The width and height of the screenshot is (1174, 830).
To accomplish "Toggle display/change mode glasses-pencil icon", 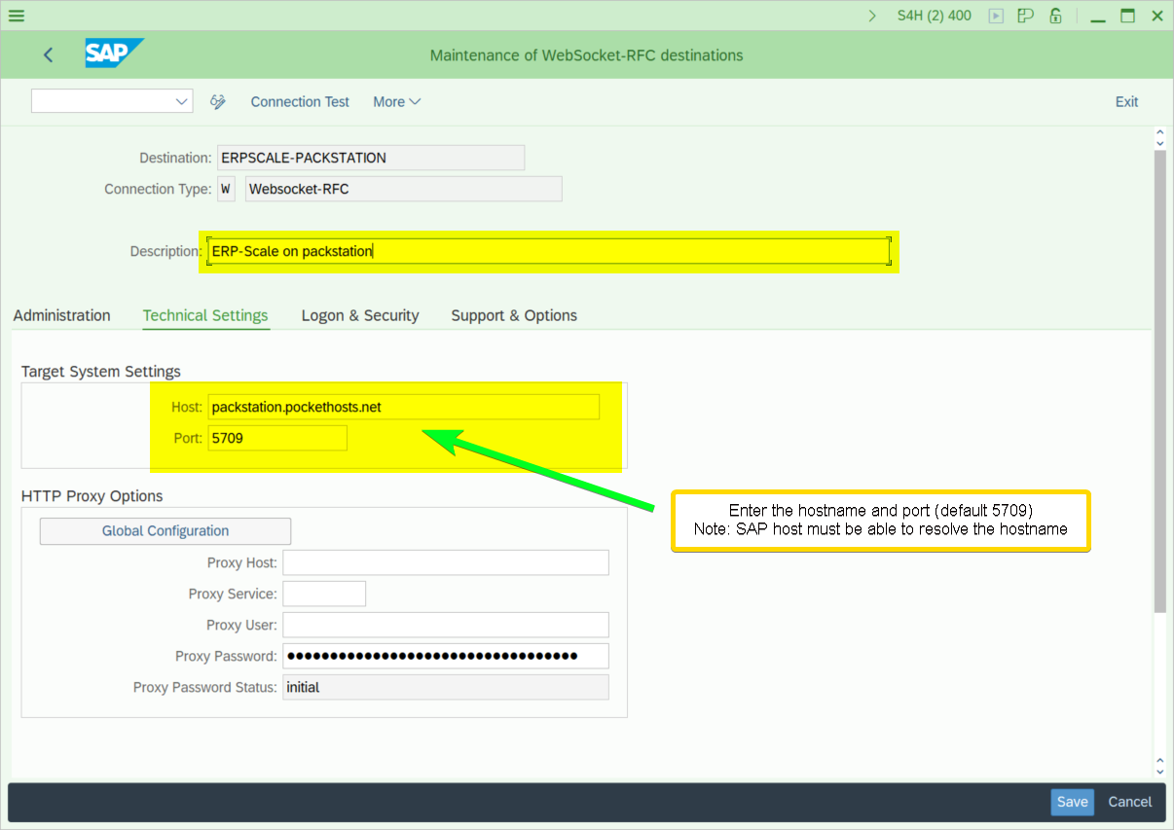I will pyautogui.click(x=218, y=101).
